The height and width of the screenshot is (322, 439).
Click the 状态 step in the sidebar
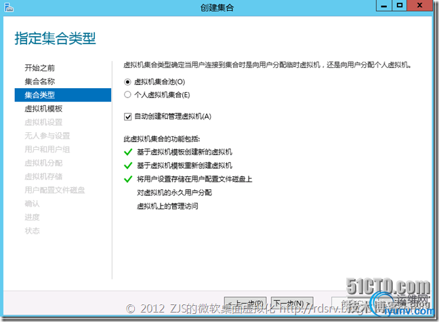coord(33,231)
